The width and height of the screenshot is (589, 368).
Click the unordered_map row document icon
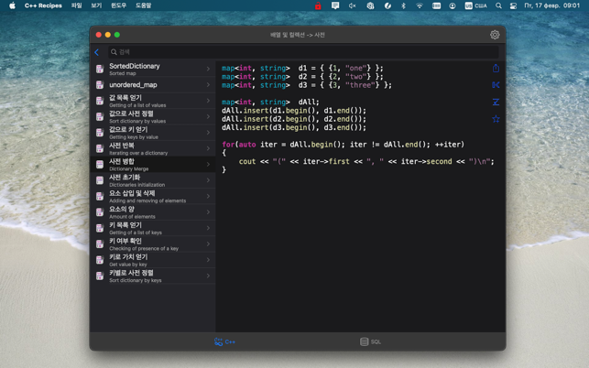pos(100,85)
